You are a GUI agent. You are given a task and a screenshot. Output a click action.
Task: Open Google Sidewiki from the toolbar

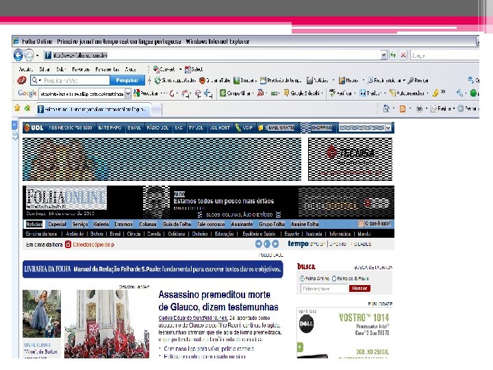(302, 93)
